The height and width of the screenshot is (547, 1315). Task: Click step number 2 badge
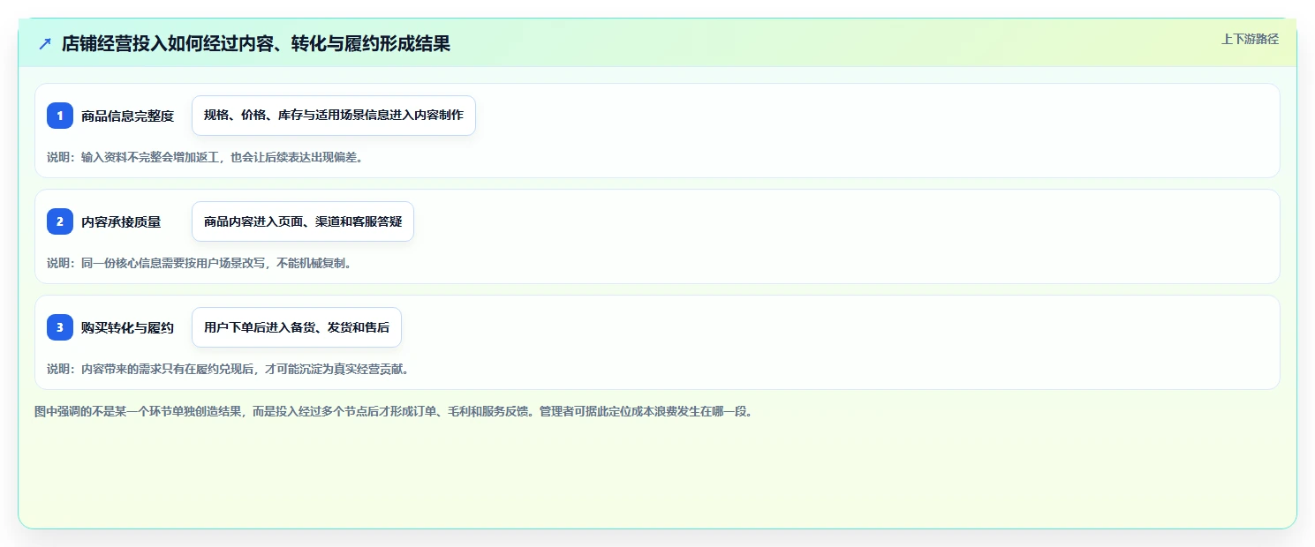point(60,221)
